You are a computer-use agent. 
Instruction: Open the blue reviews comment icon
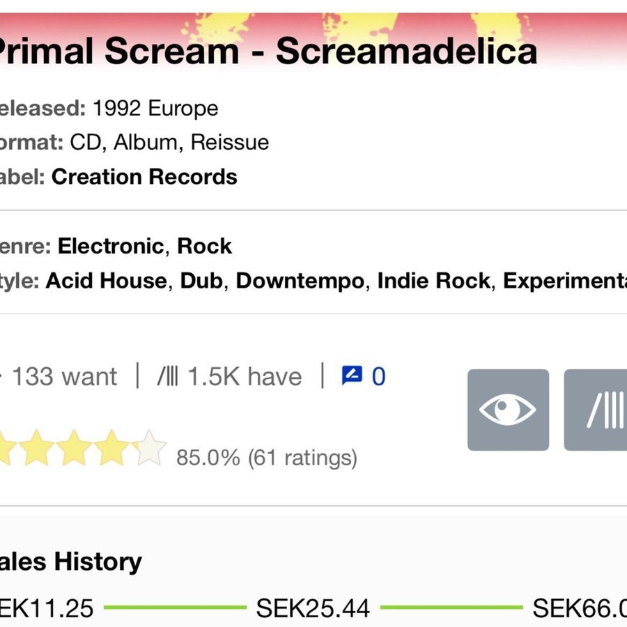(352, 376)
